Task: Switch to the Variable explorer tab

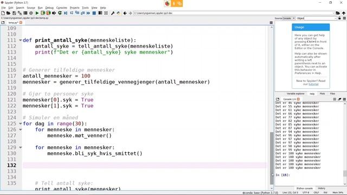Action: click(x=295, y=94)
